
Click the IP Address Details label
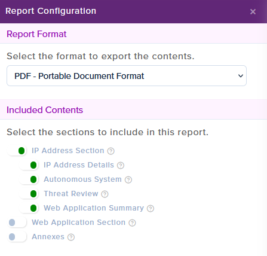(x=79, y=165)
